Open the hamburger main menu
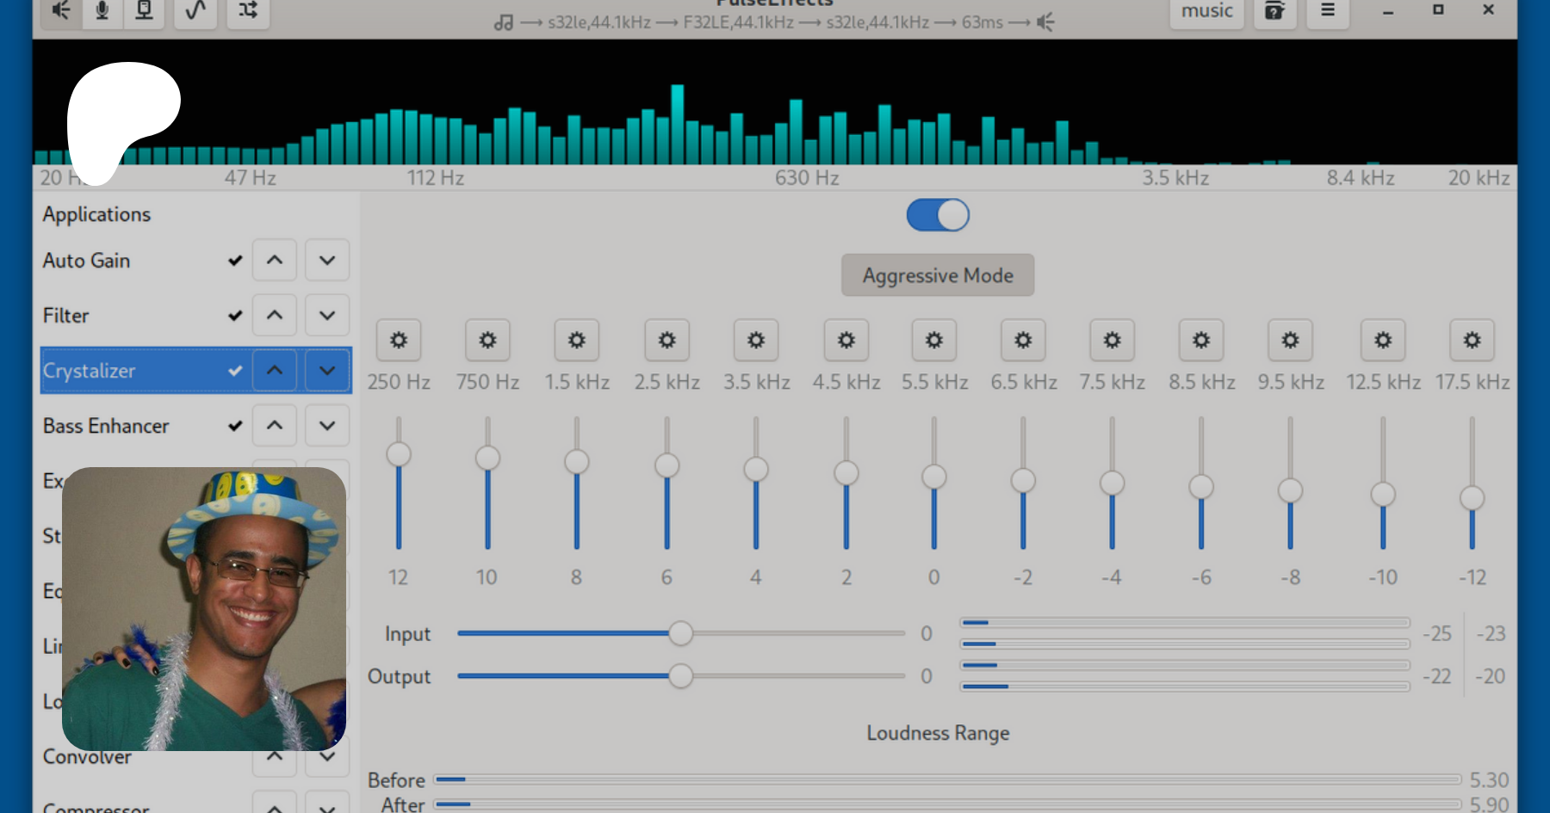This screenshot has height=813, width=1550. click(1328, 10)
